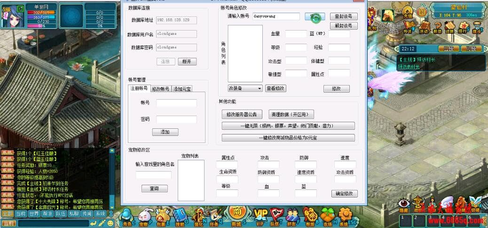Click the 查看修改 button
488x228 pixels.
click(x=276, y=88)
